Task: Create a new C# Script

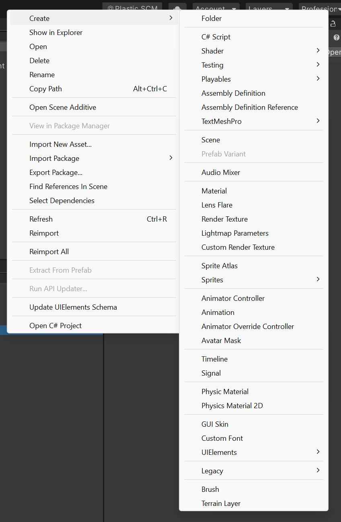Action: pos(254,37)
